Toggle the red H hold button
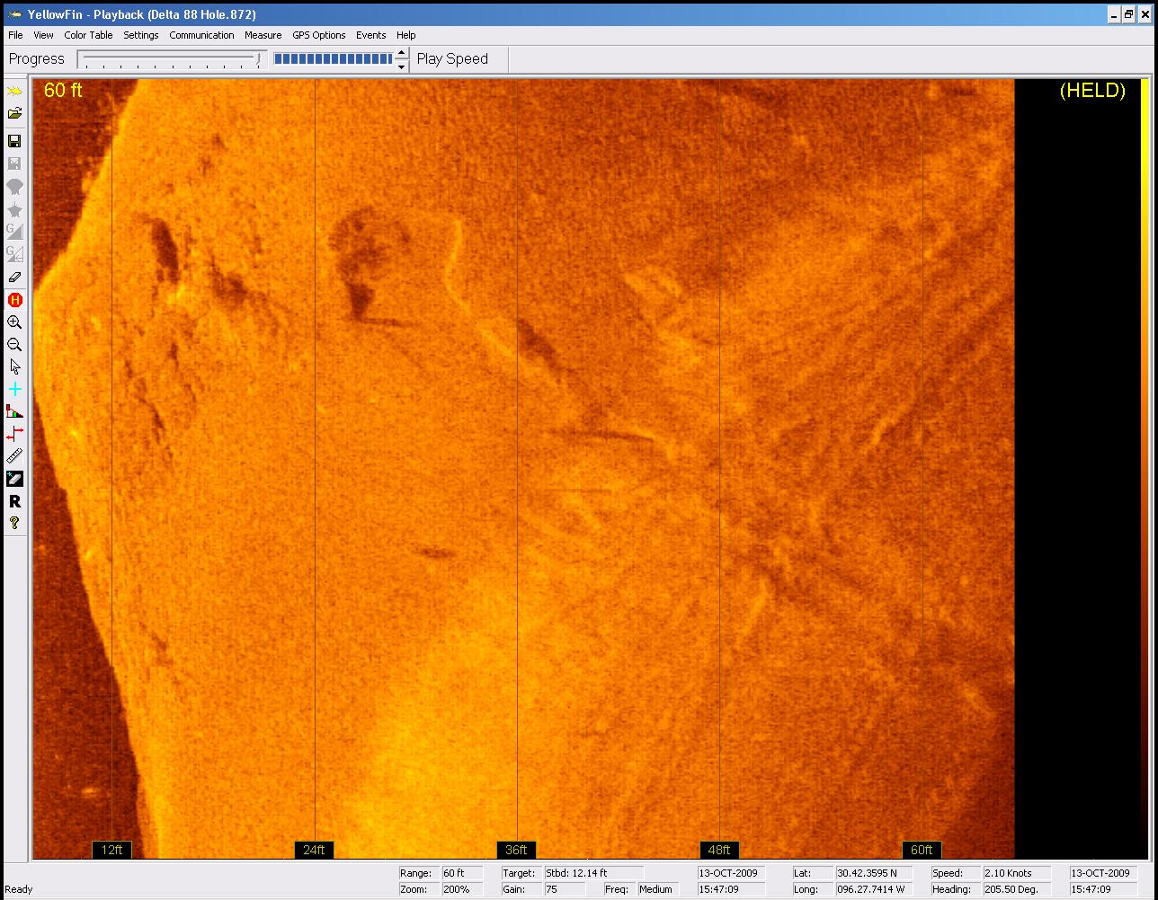 pyautogui.click(x=14, y=300)
